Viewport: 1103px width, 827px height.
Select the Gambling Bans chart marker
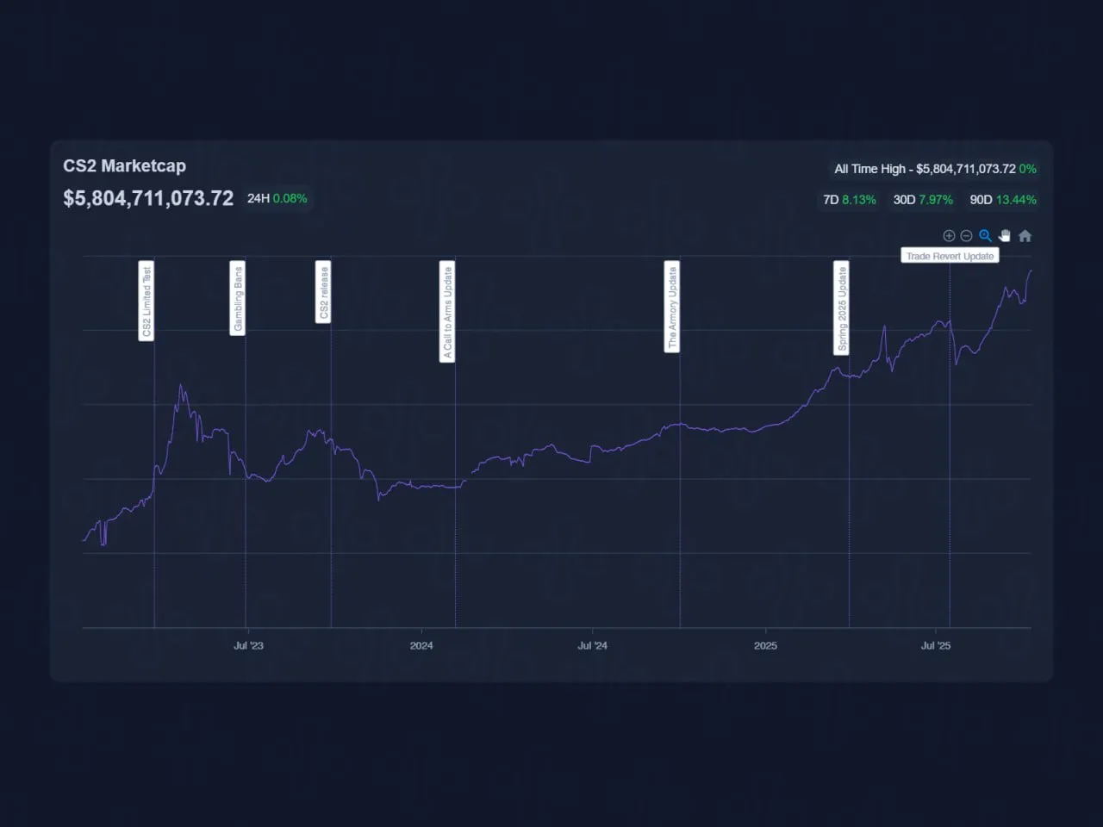(238, 298)
